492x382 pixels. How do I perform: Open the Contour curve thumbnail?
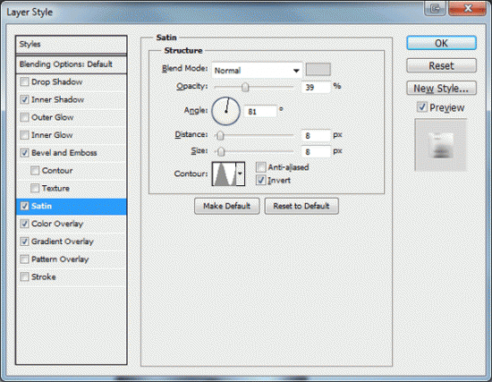(224, 174)
